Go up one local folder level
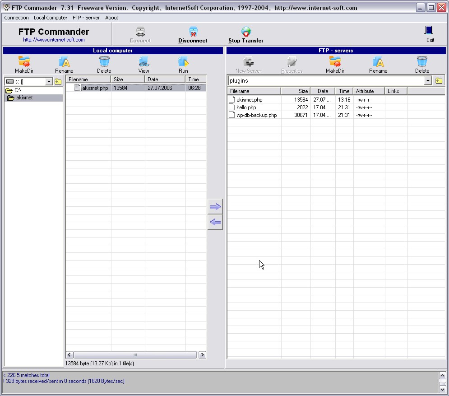Image resolution: width=449 pixels, height=396 pixels. (58, 82)
